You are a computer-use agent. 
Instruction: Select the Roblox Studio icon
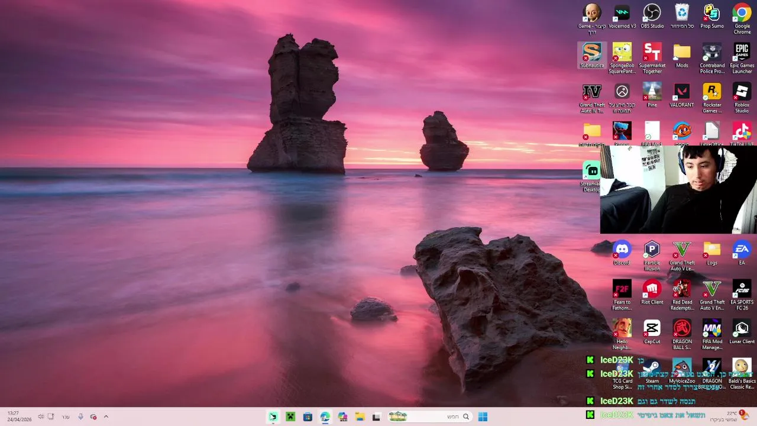coord(742,98)
